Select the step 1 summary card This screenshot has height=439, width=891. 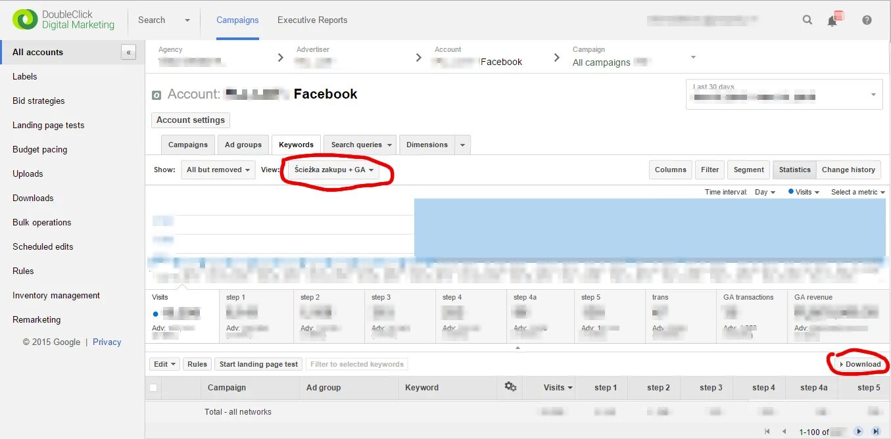click(256, 317)
